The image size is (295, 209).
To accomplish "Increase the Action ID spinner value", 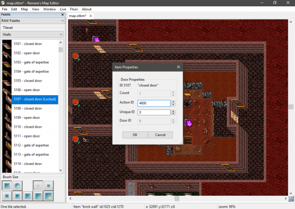I will tap(173, 102).
